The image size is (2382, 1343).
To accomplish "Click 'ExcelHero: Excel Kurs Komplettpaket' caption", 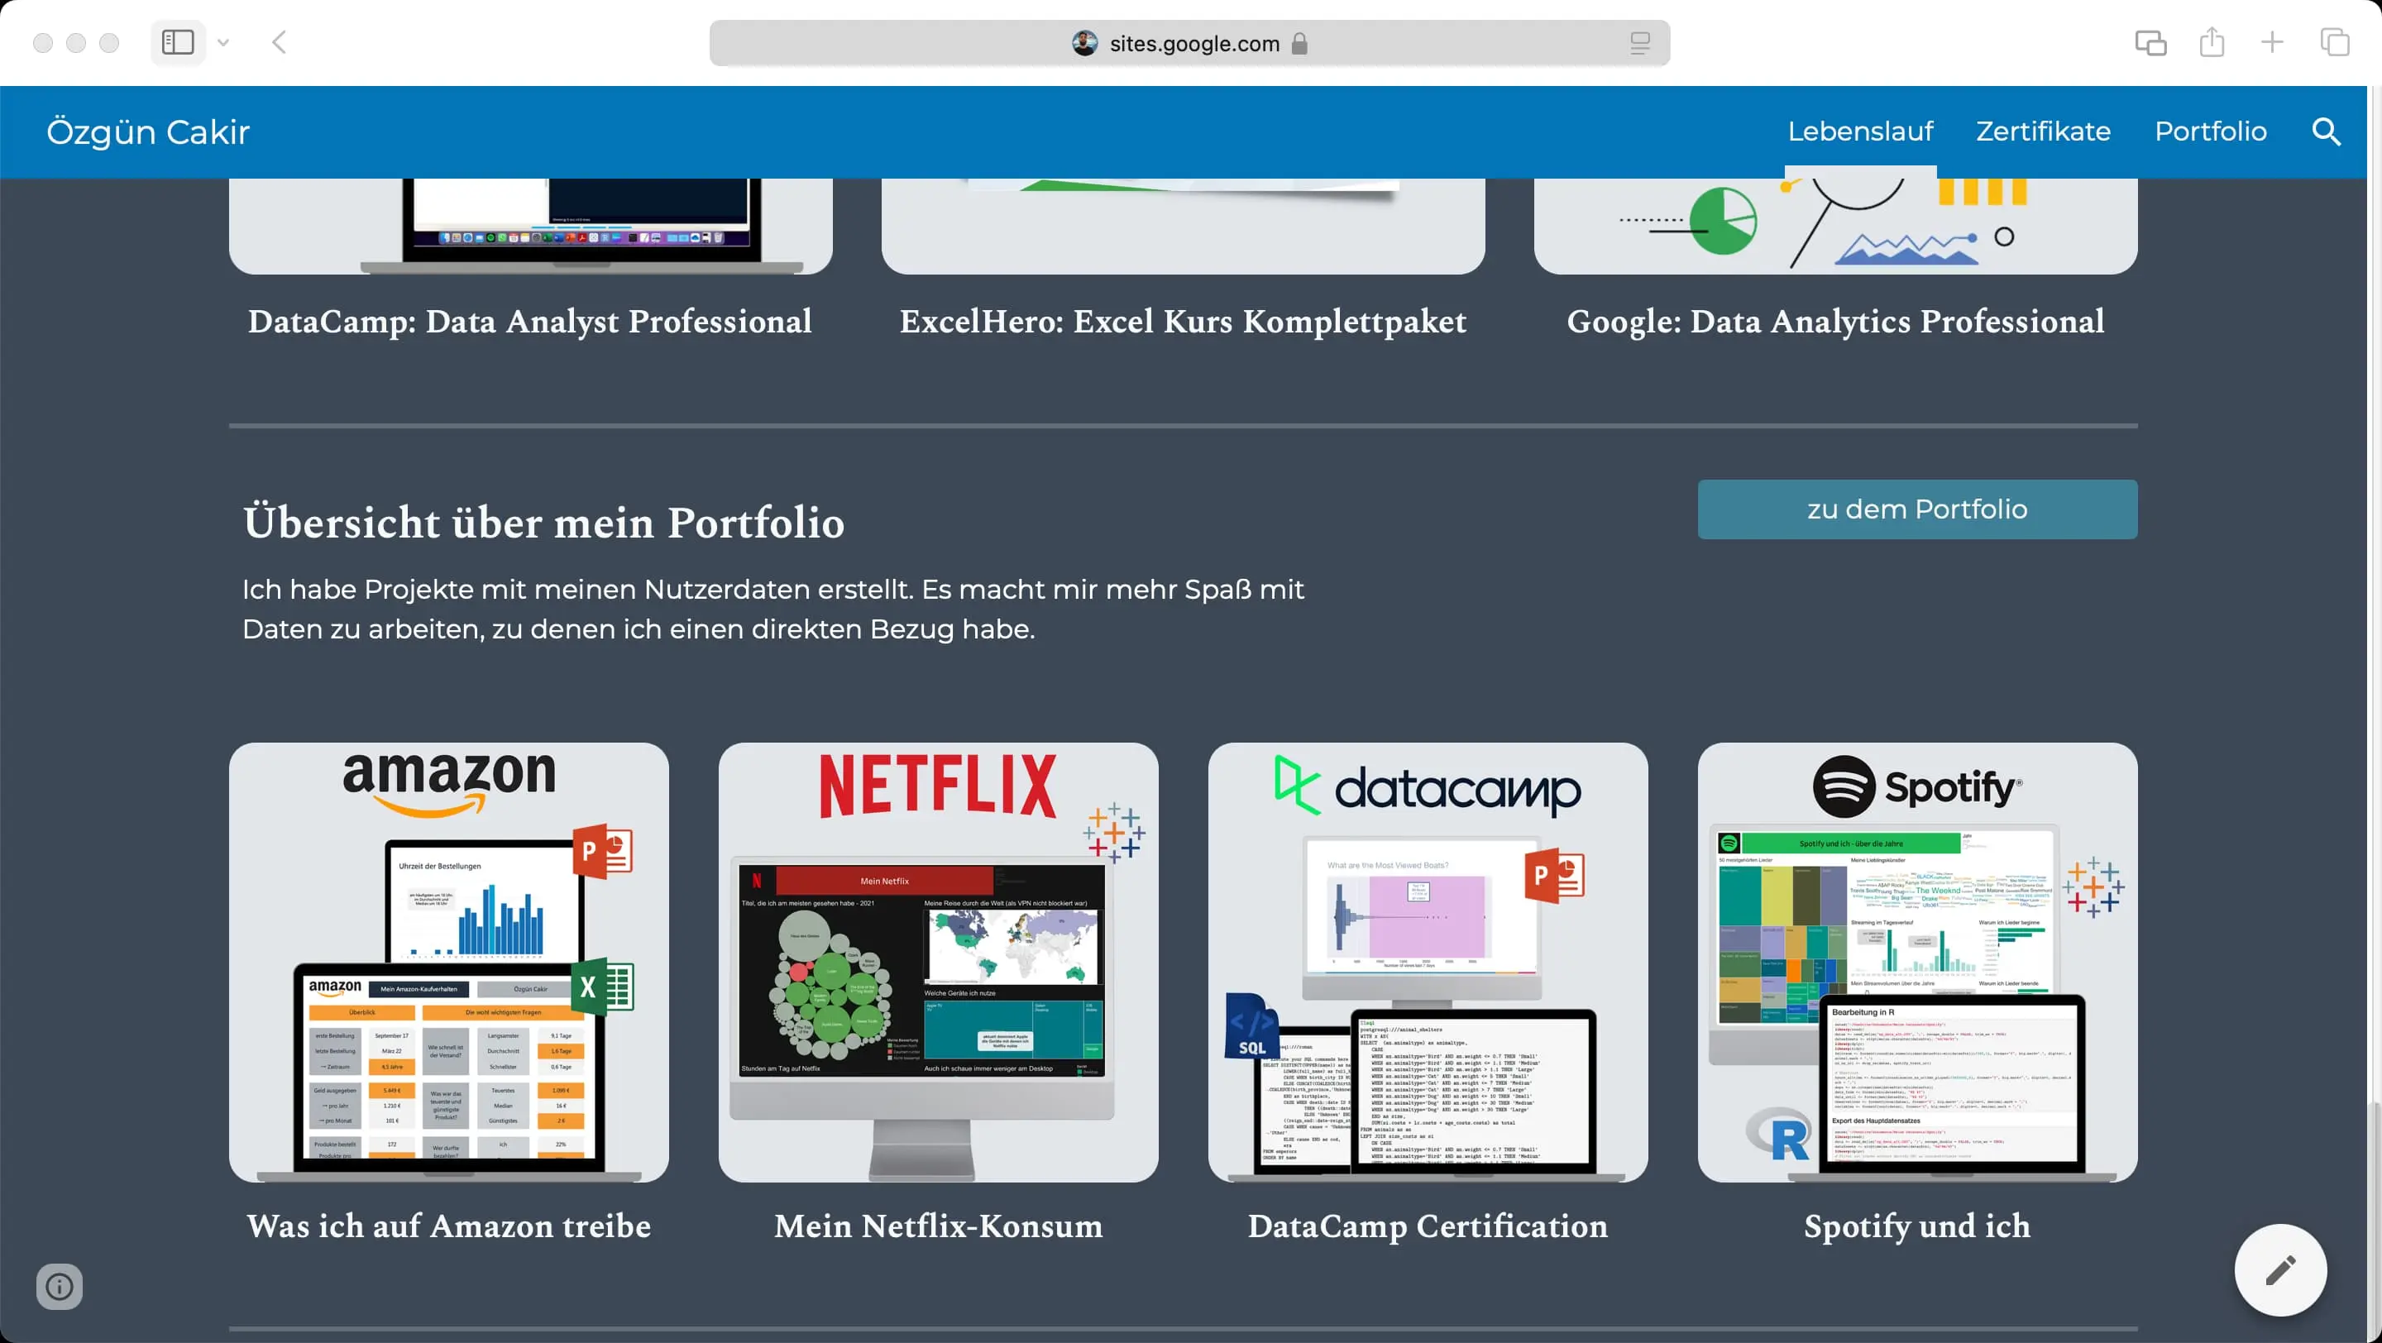I will tap(1183, 322).
